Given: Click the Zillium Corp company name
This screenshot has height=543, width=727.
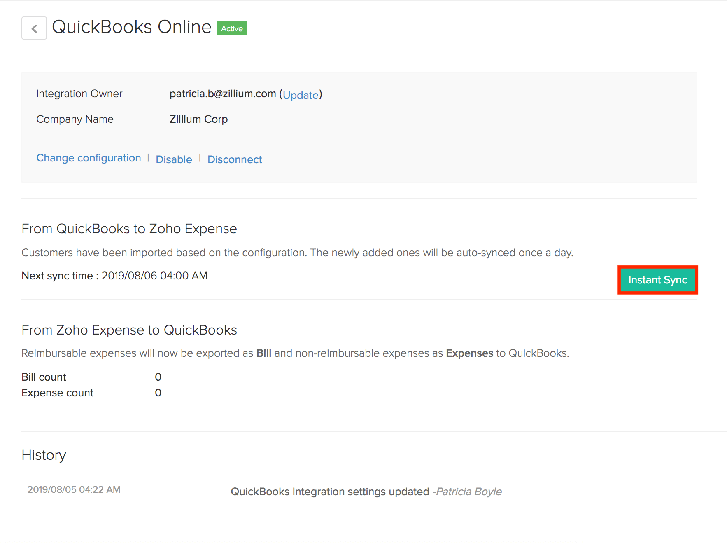Looking at the screenshot, I should click(x=198, y=119).
